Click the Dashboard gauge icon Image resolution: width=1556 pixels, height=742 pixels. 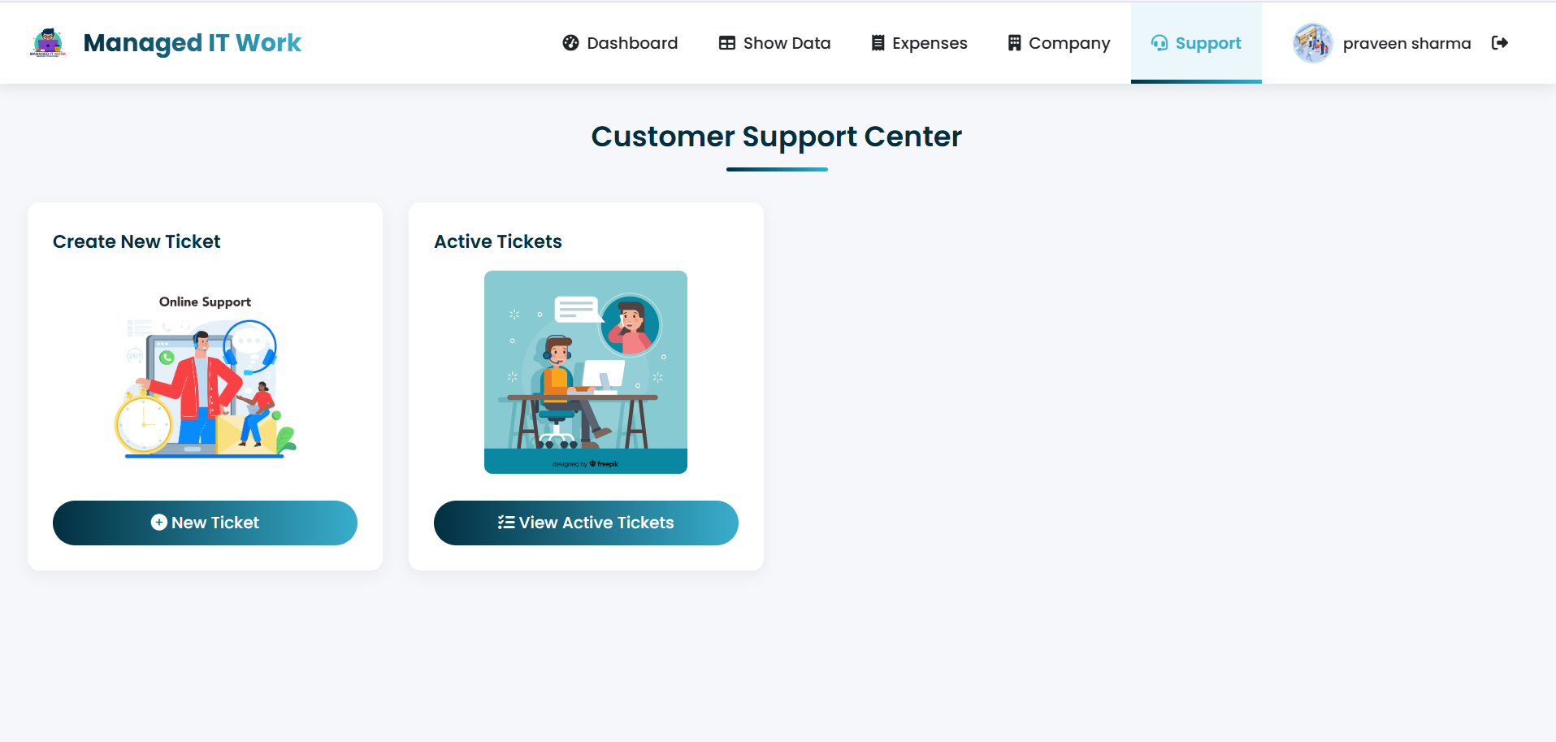570,43
